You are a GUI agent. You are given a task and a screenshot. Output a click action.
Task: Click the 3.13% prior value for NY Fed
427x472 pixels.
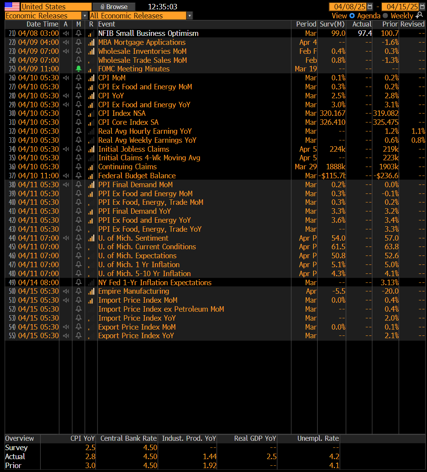point(390,283)
